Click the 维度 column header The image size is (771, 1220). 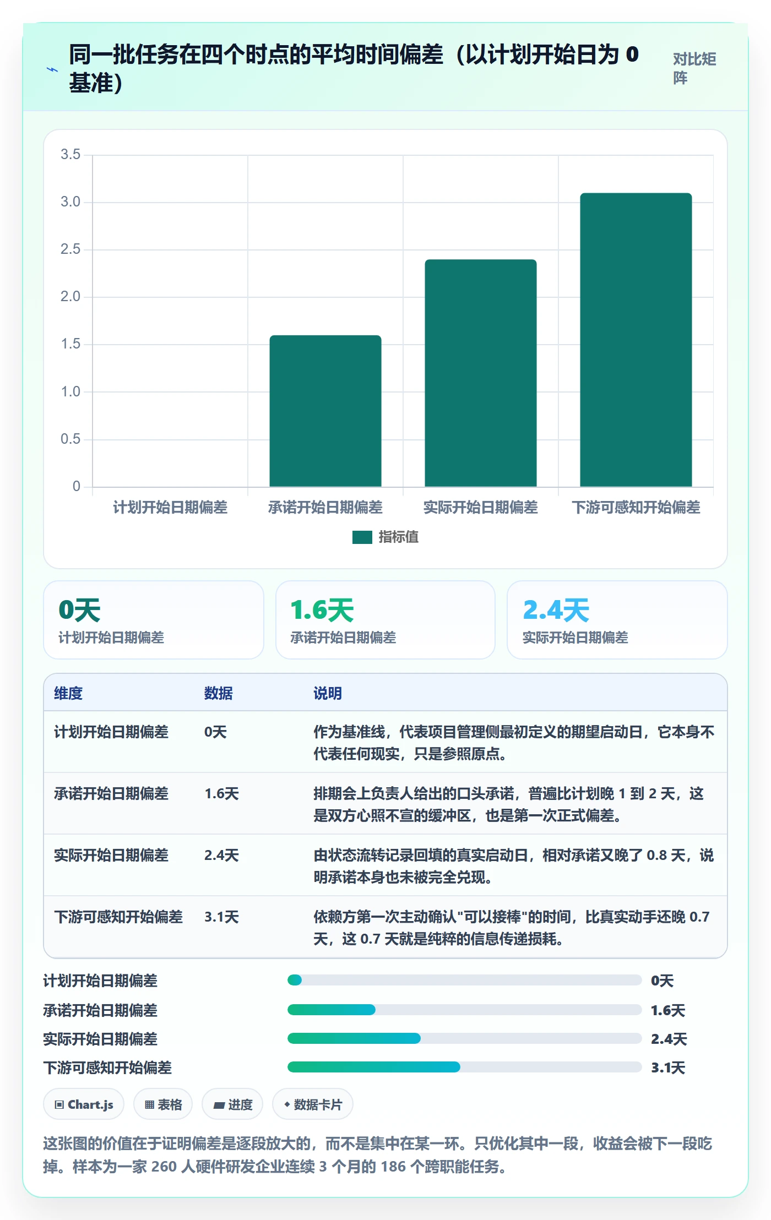68,693
